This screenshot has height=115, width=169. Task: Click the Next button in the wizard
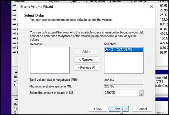point(119,109)
